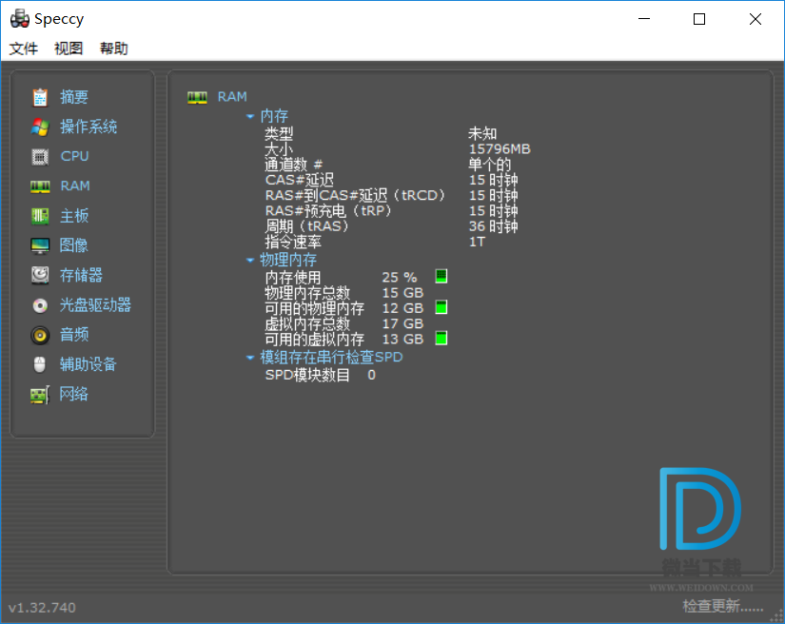Click the 类型 row label
The height and width of the screenshot is (624, 785).
click(x=279, y=133)
